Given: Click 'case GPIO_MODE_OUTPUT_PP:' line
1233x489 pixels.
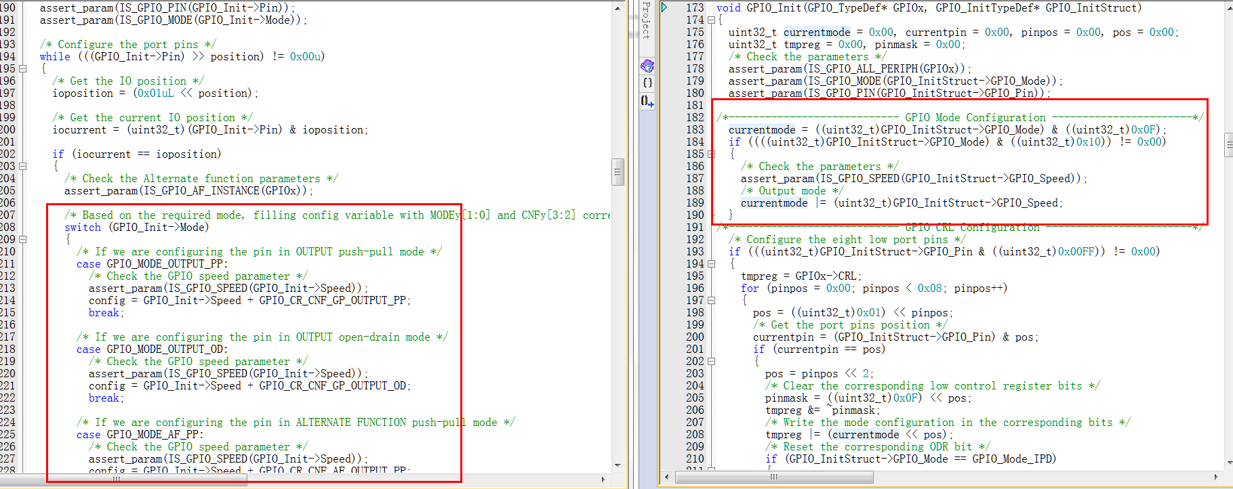Looking at the screenshot, I should (x=153, y=264).
